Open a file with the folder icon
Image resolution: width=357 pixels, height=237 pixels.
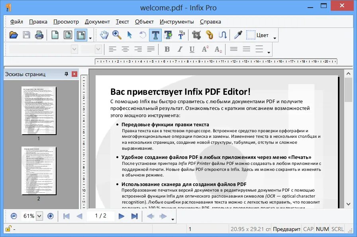tap(14, 35)
